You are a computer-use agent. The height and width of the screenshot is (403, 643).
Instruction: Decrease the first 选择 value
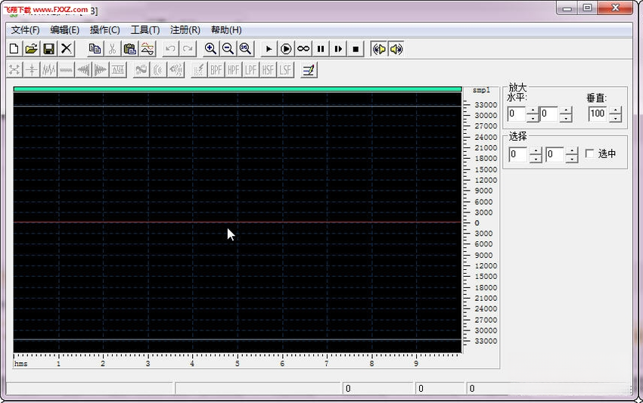[x=536, y=159]
